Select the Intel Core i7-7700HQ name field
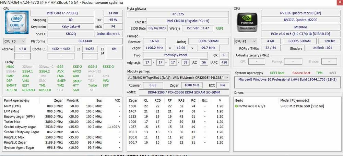Screen dimensions: 343x156 pos(62,13)
